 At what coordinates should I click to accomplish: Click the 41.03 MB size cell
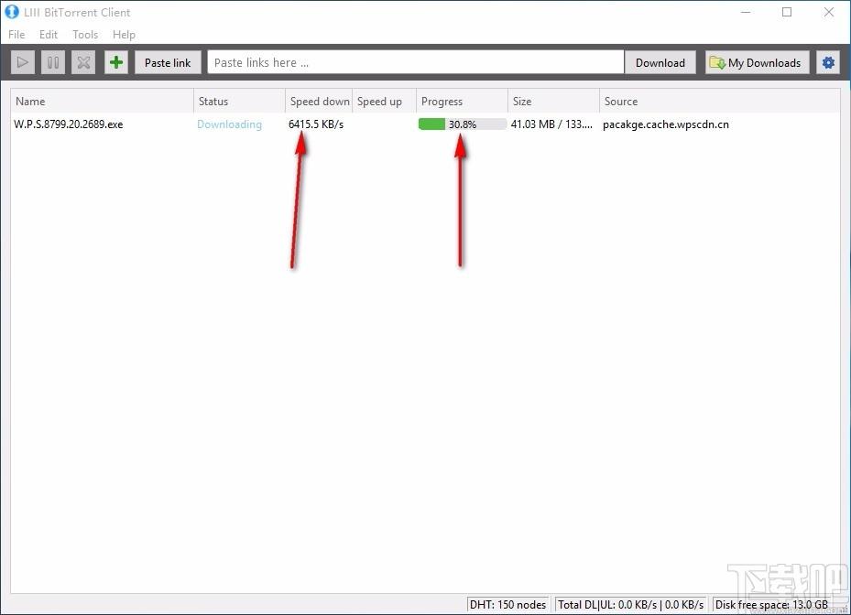click(x=551, y=124)
